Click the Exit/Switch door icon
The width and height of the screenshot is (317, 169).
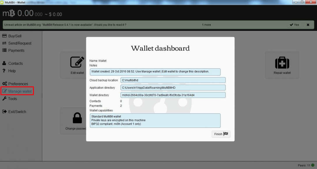4,112
